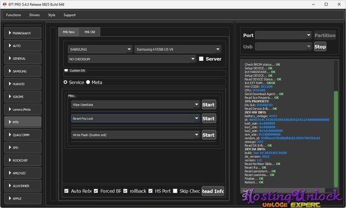Viewport: 346px width, 208px height.
Task: Toggle the Server checkbox
Action: [201, 59]
